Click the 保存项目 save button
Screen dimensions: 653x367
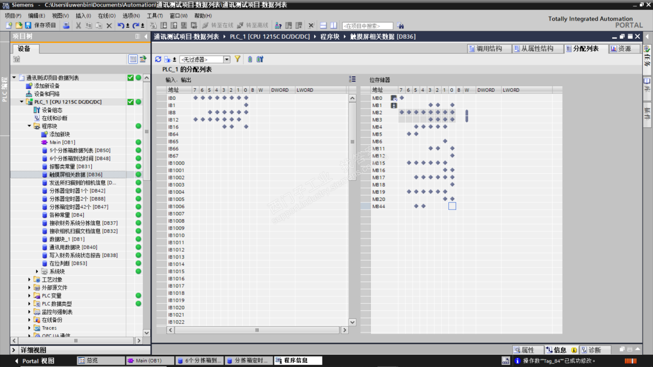point(41,25)
